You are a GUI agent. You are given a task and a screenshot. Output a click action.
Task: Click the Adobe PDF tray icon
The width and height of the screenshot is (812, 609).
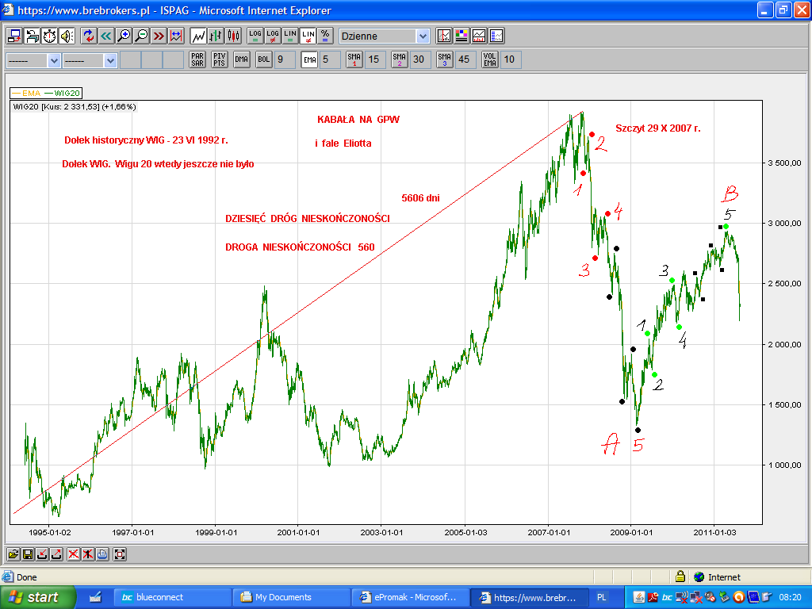pos(653,597)
